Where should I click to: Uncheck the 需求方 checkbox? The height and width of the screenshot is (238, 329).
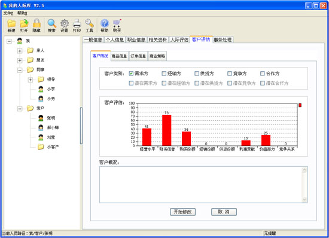[x=131, y=74]
